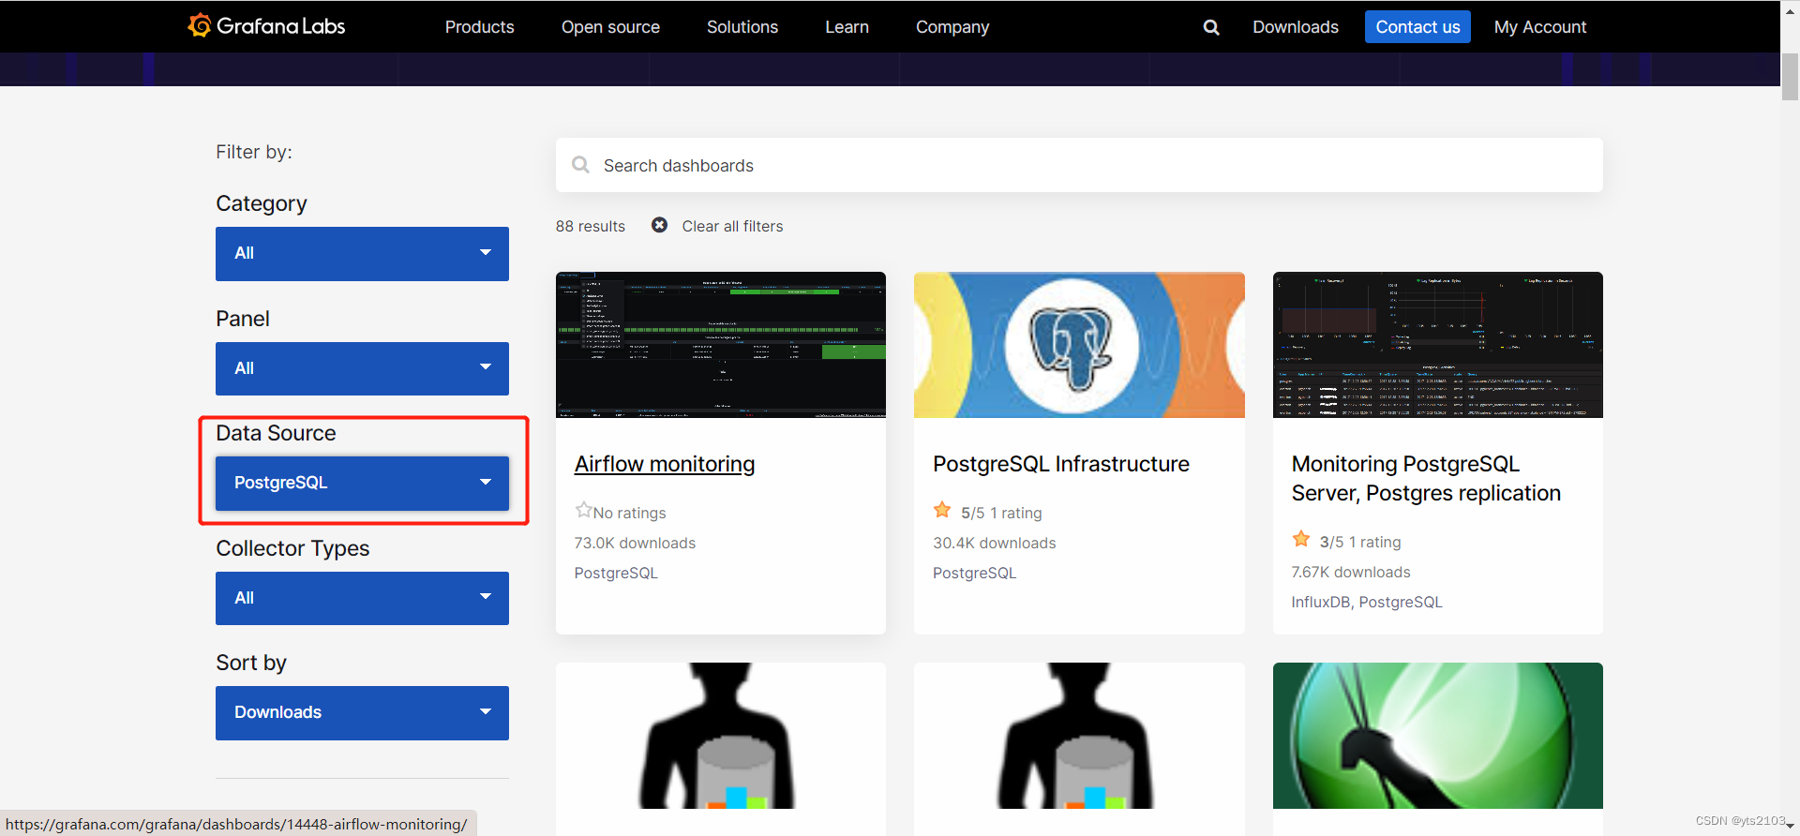Viewport: 1800px width, 836px height.
Task: Expand the Data Source PostgreSQL dropdown
Action: point(362,483)
